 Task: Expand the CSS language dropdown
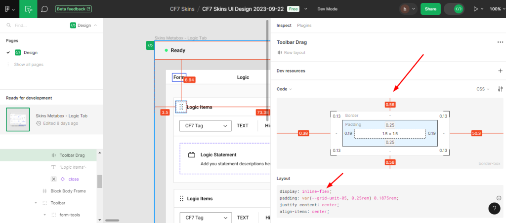[x=482, y=89]
